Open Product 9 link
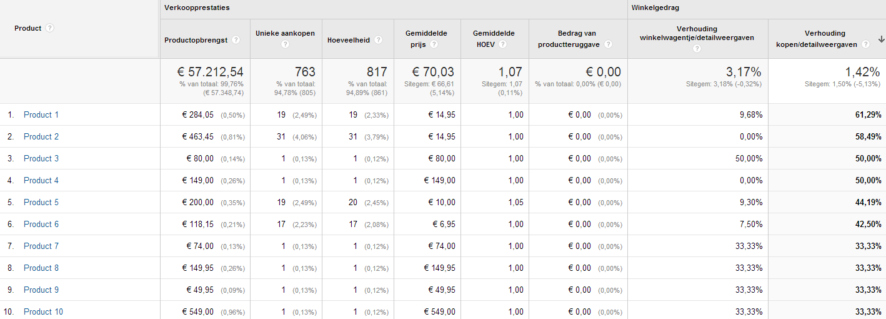 click(41, 290)
